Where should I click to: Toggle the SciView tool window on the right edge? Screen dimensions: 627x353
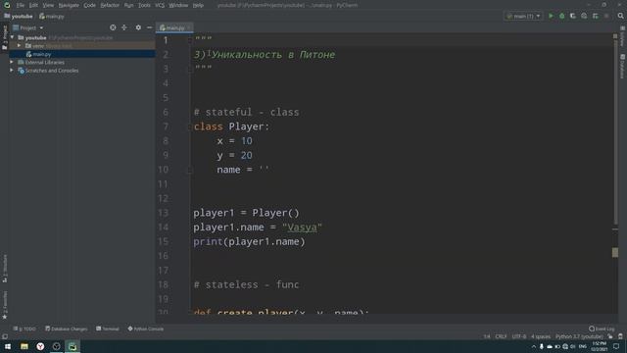623,37
